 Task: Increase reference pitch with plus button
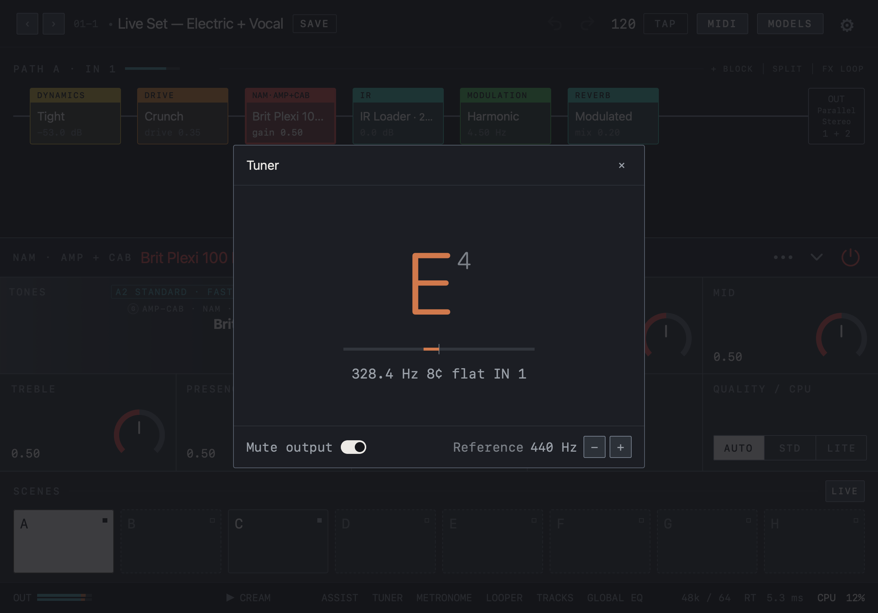pos(620,447)
